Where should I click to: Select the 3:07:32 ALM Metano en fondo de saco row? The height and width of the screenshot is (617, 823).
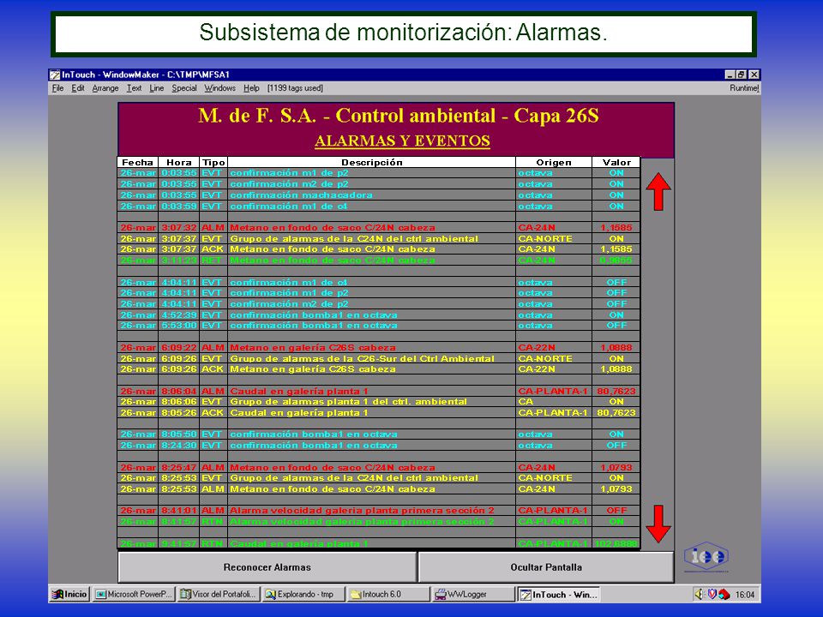click(x=378, y=228)
